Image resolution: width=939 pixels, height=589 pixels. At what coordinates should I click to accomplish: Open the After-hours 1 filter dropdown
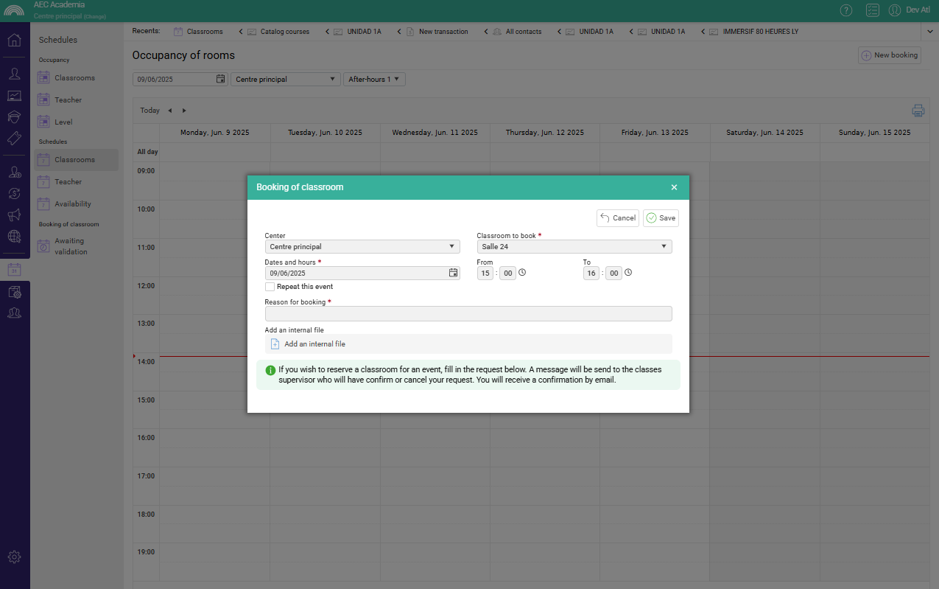(373, 79)
